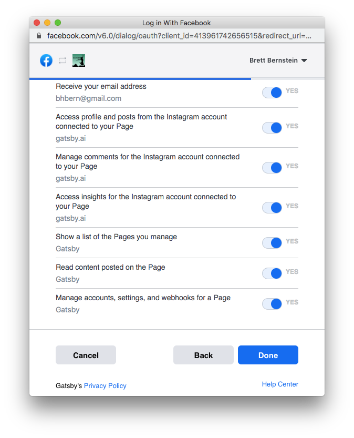Click 'Show a list of the Pages you manage' text

tap(116, 237)
